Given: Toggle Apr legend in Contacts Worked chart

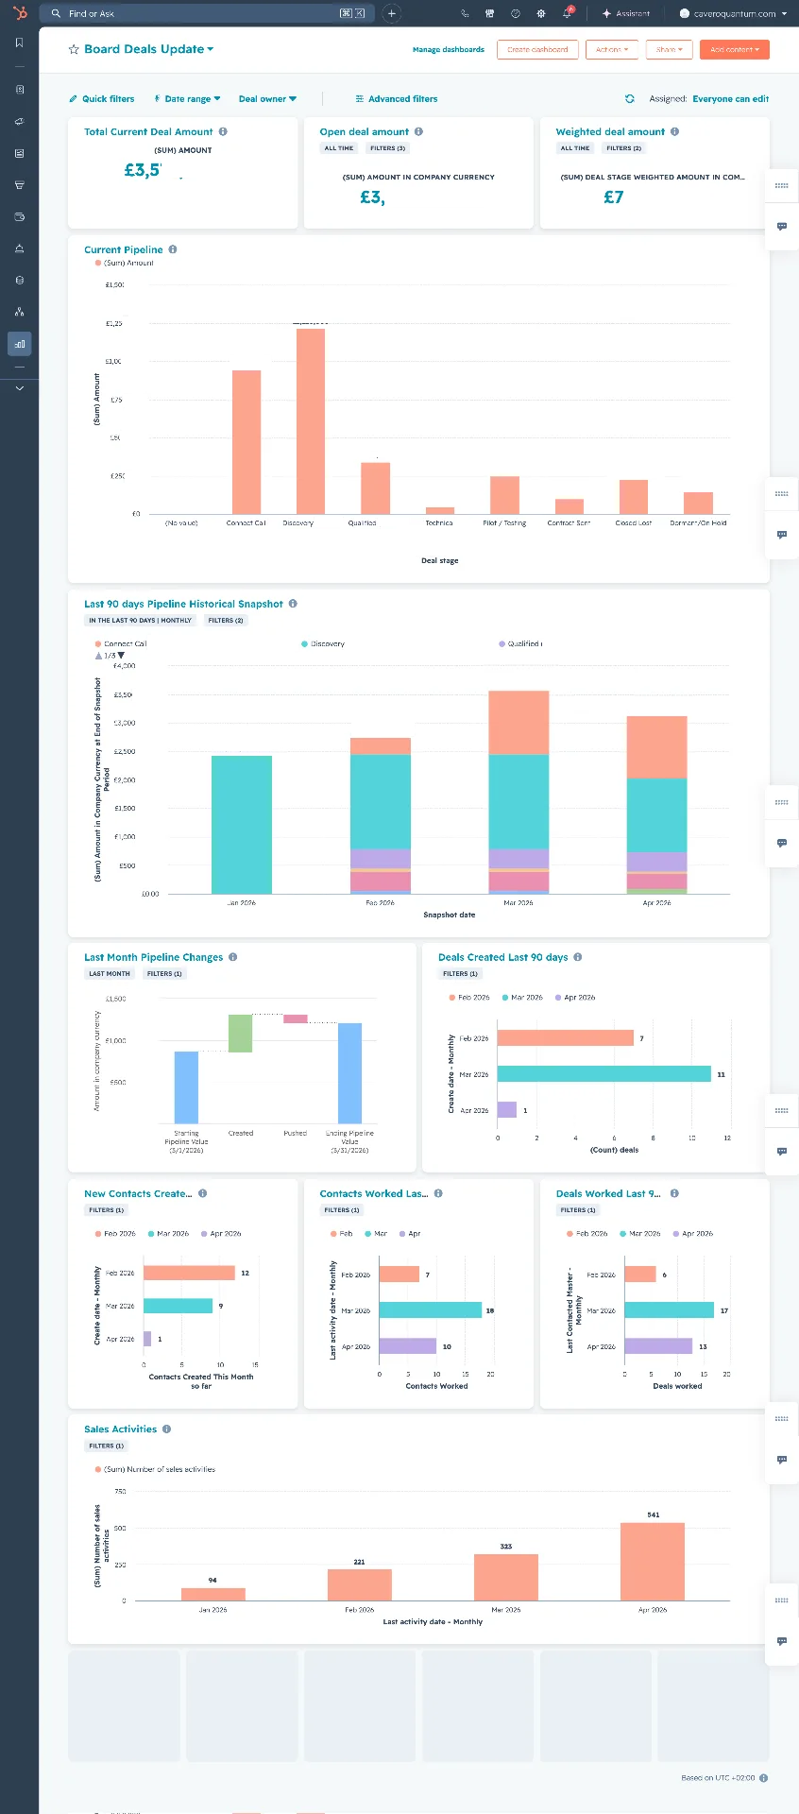Looking at the screenshot, I should 410,1233.
